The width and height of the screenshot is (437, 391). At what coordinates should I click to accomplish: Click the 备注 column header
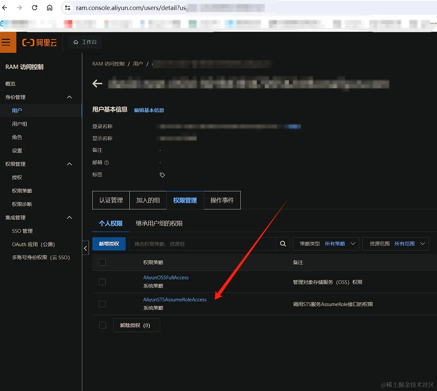coord(298,262)
